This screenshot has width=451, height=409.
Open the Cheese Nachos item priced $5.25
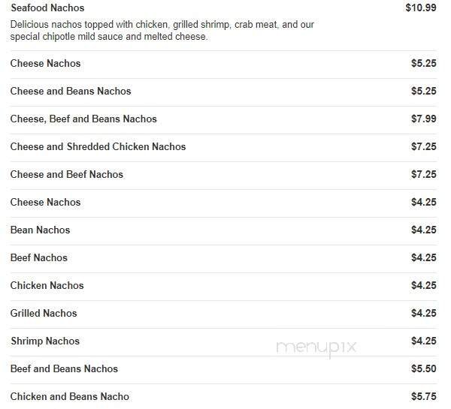click(x=45, y=64)
